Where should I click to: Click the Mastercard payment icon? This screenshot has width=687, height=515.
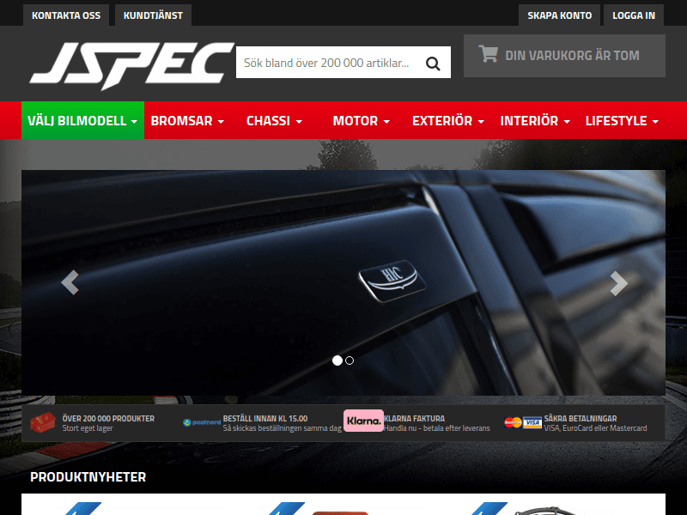512,421
